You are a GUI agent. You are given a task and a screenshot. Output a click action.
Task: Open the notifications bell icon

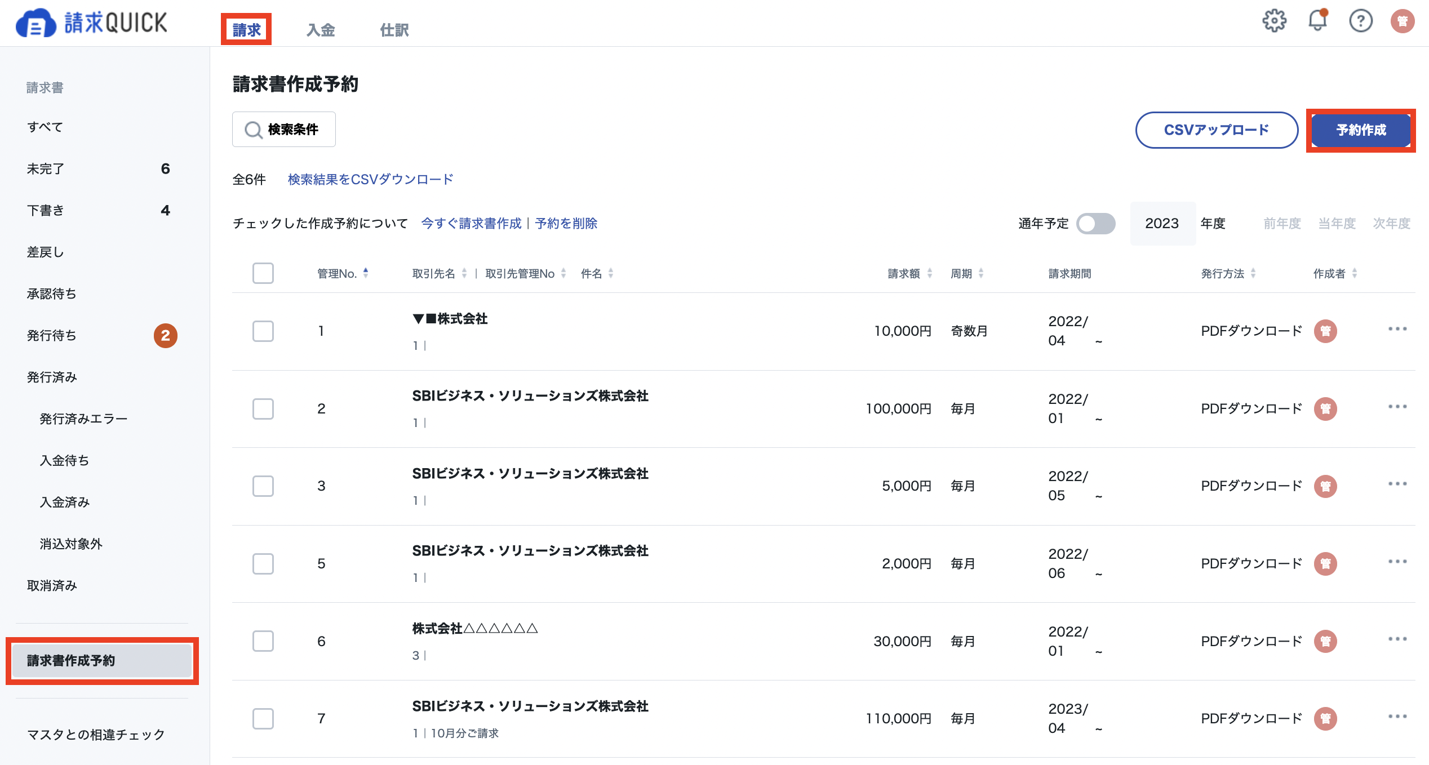click(x=1317, y=21)
